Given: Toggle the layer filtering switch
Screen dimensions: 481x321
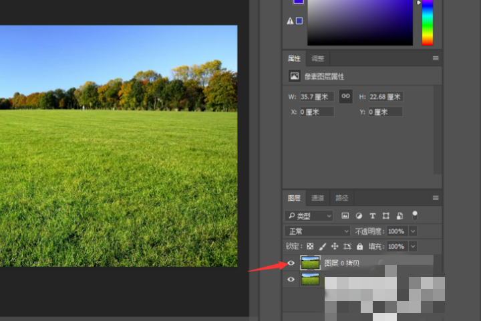Looking at the screenshot, I should point(415,215).
